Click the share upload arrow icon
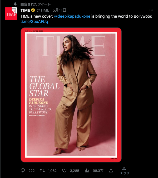This screenshot has height=178, width=158. point(111,170)
